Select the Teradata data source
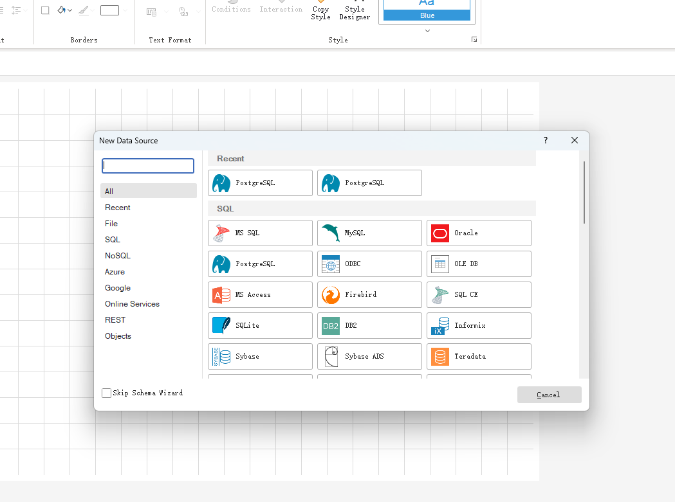Image resolution: width=675 pixels, height=502 pixels. click(479, 356)
